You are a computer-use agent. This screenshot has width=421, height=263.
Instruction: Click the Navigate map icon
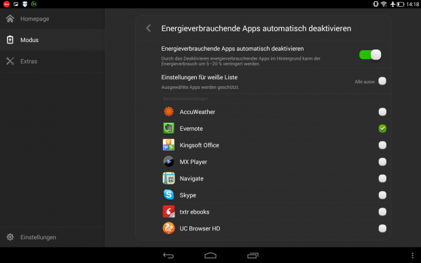168,178
